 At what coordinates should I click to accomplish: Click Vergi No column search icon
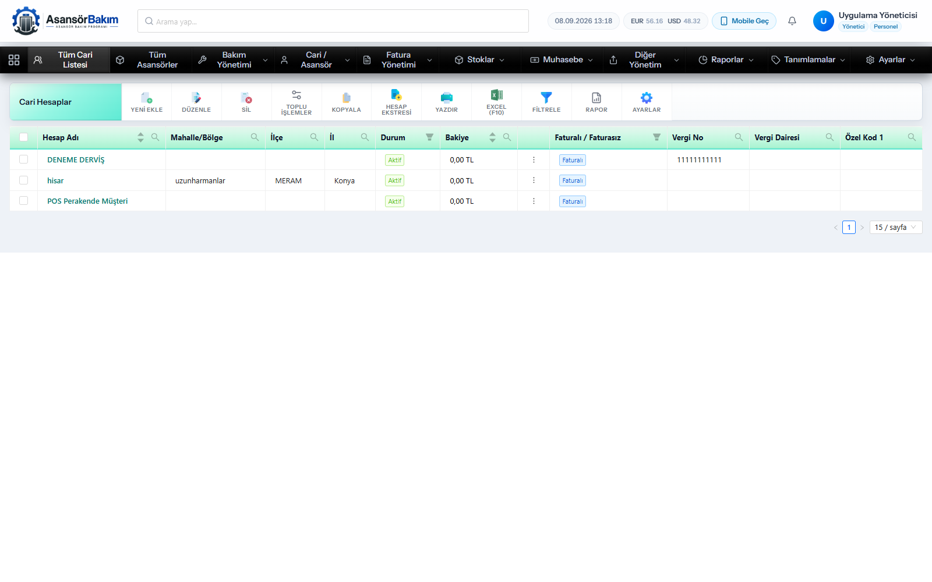click(x=739, y=137)
